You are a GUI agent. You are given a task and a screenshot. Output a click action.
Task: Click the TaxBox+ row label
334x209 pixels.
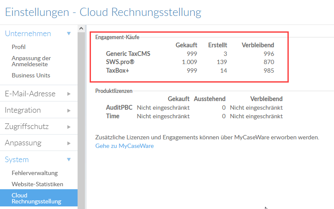point(117,71)
